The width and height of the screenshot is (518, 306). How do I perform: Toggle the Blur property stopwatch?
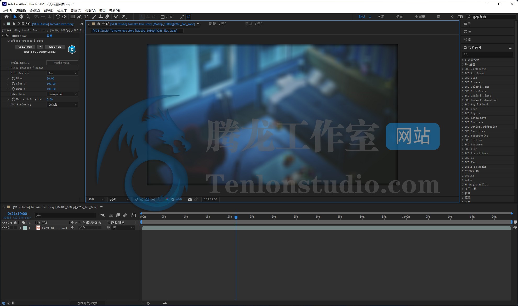coord(13,78)
